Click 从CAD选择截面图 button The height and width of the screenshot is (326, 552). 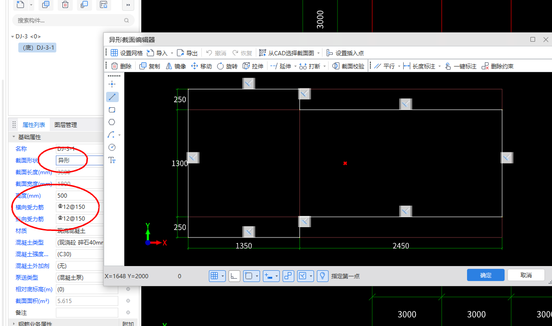click(286, 53)
